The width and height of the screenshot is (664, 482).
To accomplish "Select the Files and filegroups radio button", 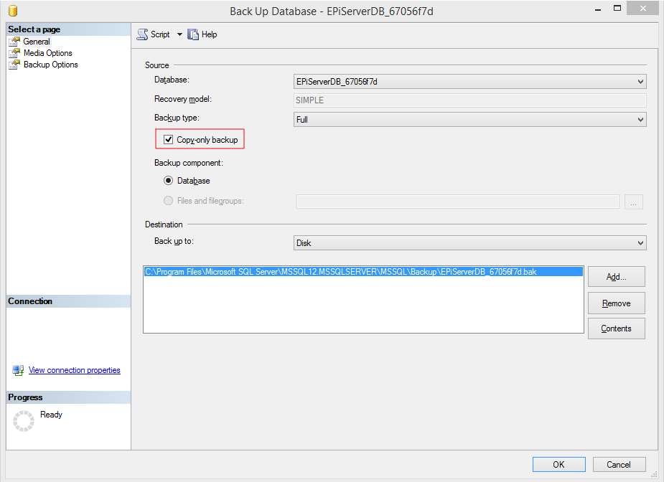I will click(x=169, y=201).
